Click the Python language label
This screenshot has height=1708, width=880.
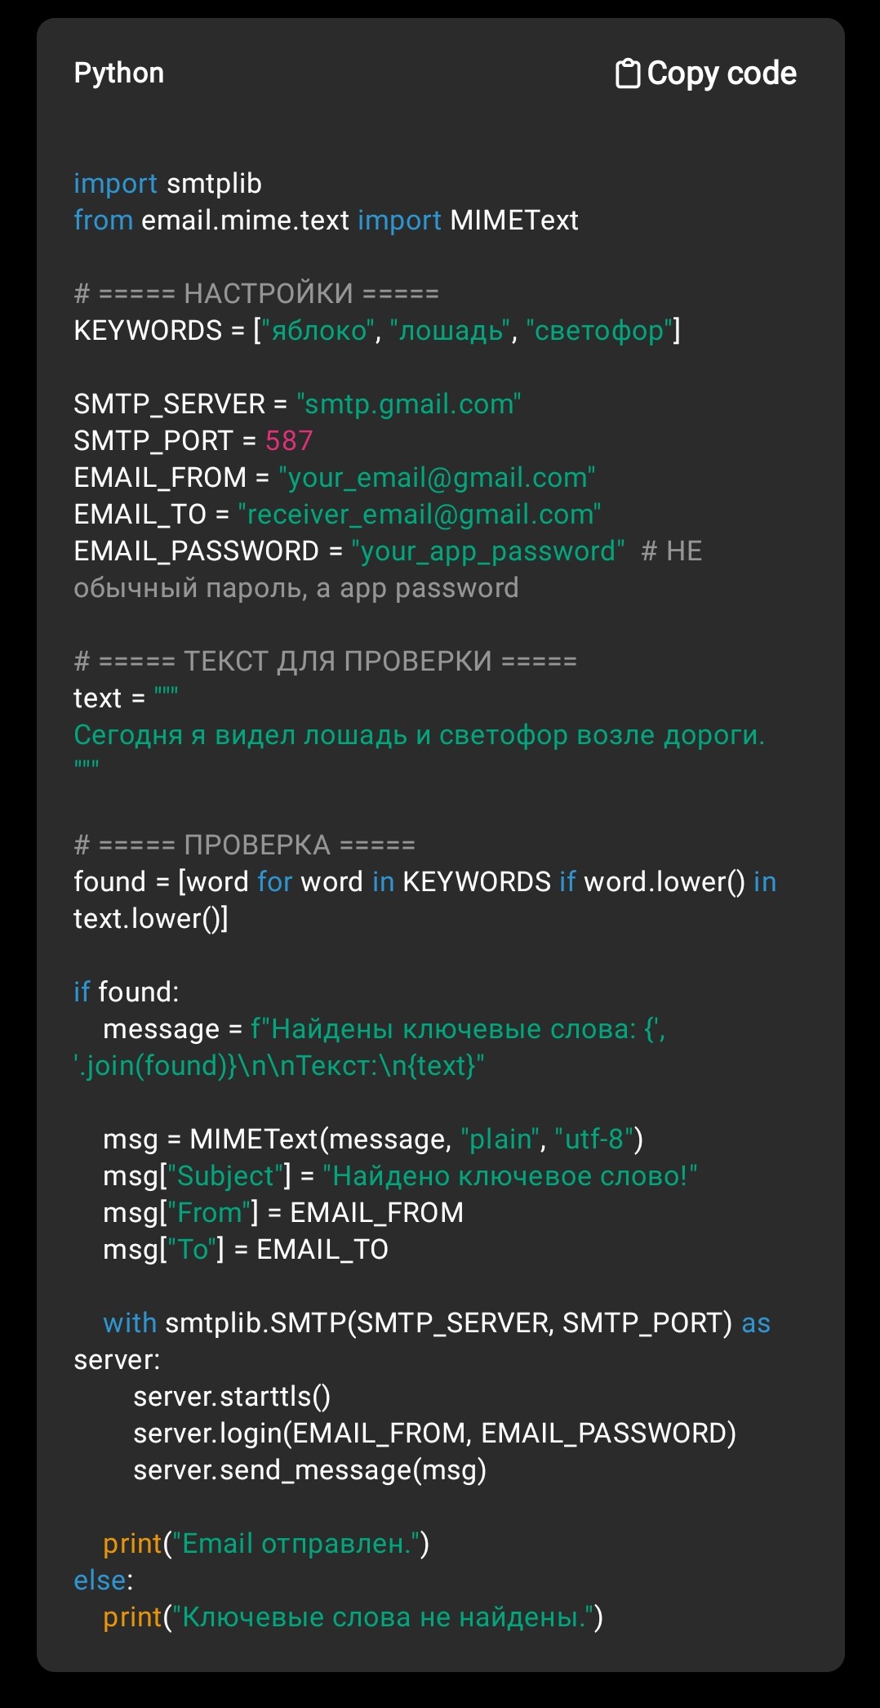coord(119,73)
